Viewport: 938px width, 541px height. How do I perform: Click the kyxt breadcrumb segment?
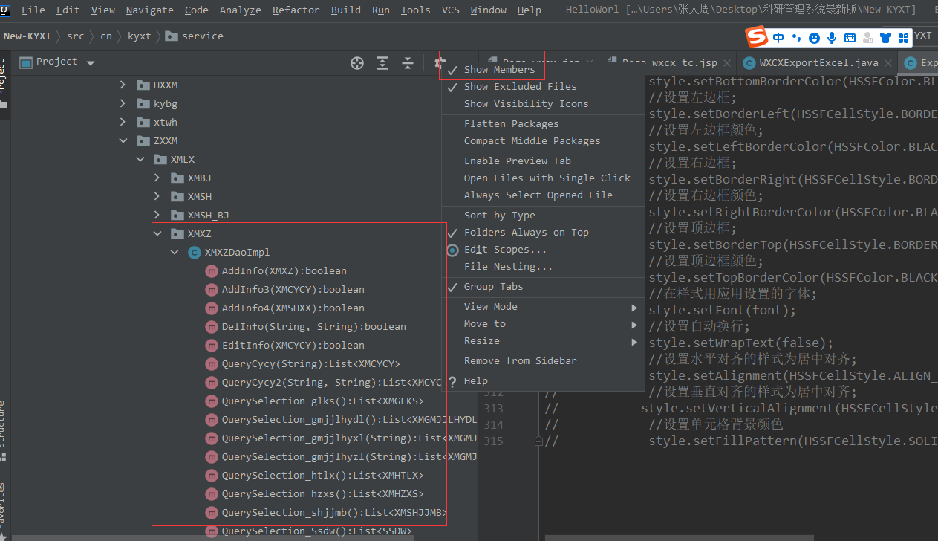click(x=139, y=36)
